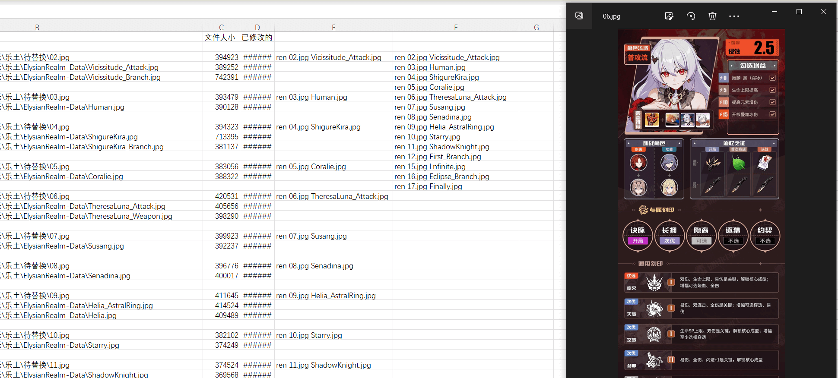This screenshot has width=838, height=378.
Task: Select column F cell ren 05.jpg Coralie.jpg
Action: tap(456, 87)
